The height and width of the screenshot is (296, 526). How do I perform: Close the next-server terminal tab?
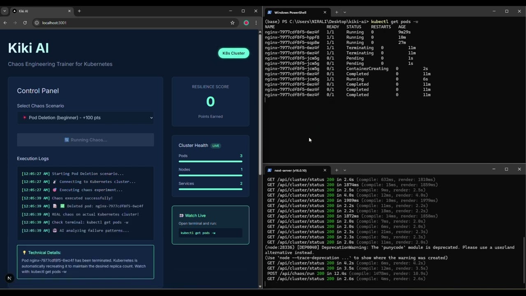coord(325,170)
